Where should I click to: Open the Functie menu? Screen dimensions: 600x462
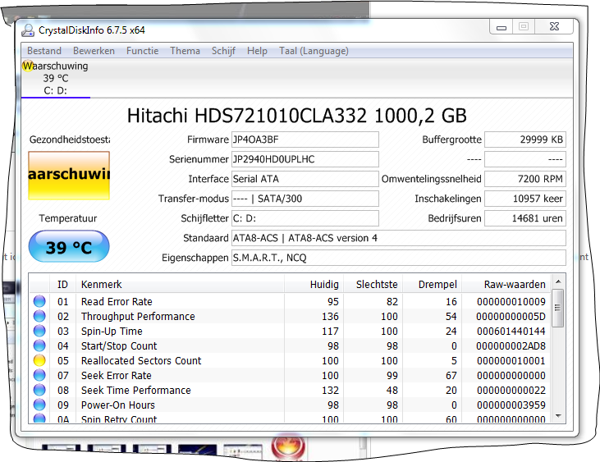(142, 51)
